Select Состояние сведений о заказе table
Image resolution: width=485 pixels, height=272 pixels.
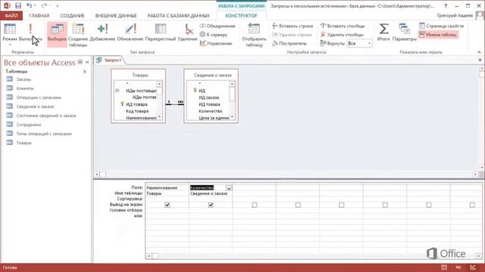(46, 116)
